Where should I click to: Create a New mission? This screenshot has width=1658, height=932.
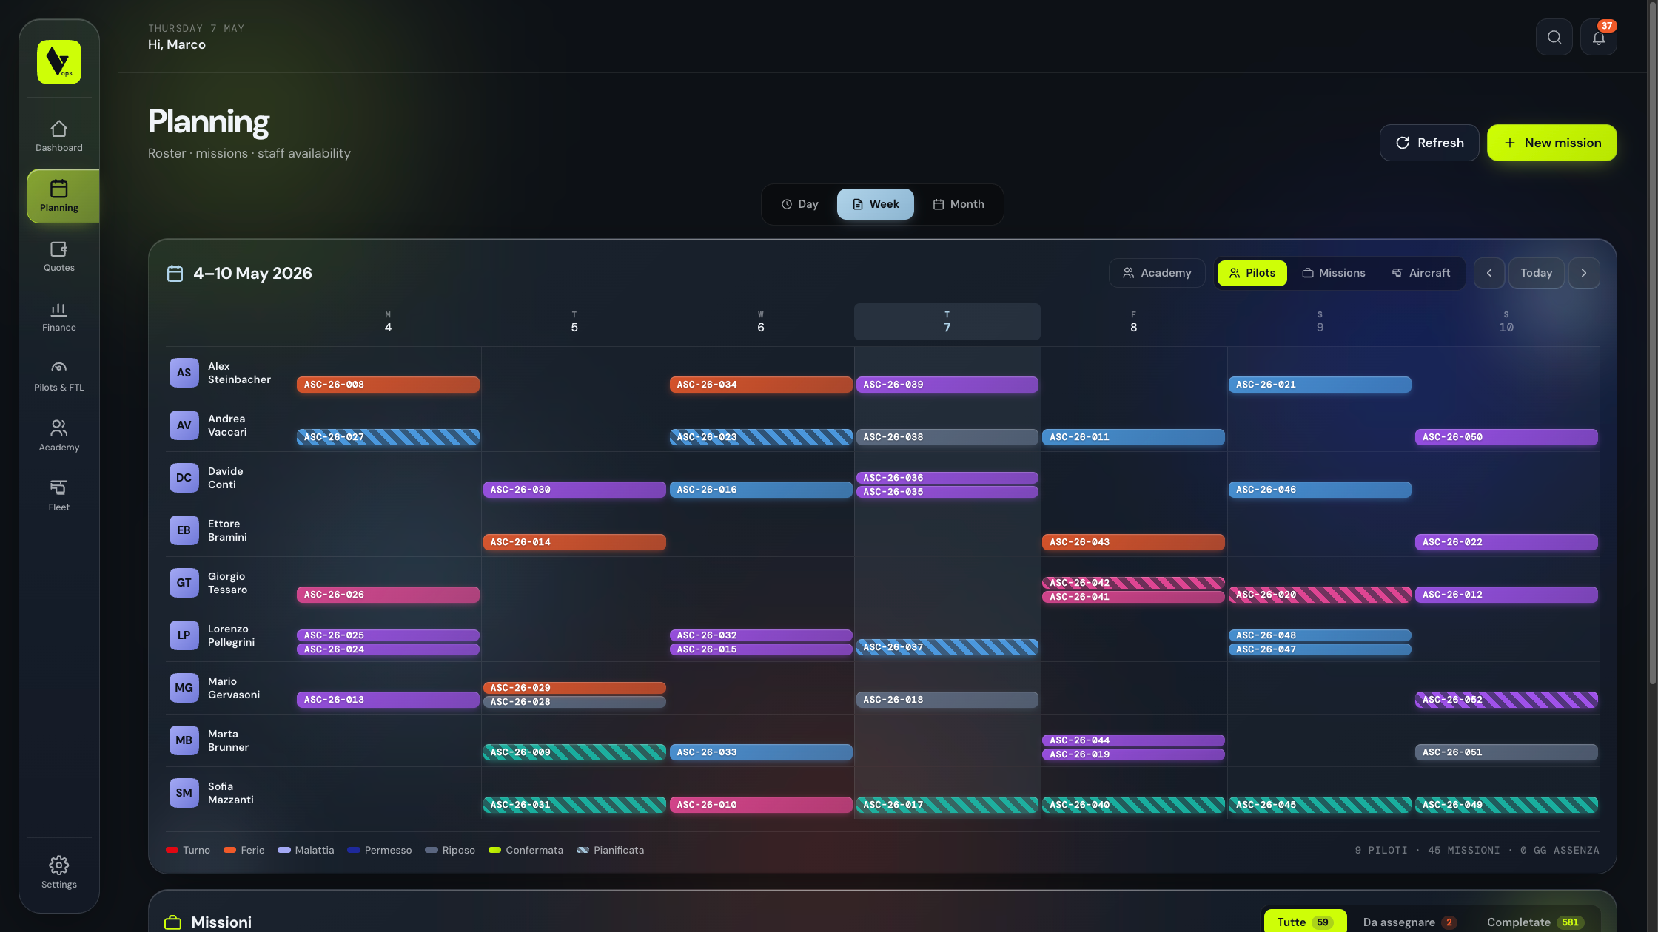pyautogui.click(x=1552, y=143)
